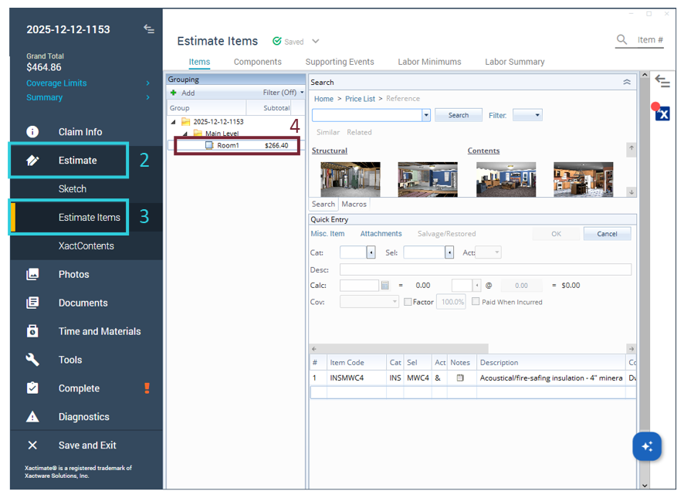
Task: Collapse the left navigation sidebar
Action: coord(149,29)
